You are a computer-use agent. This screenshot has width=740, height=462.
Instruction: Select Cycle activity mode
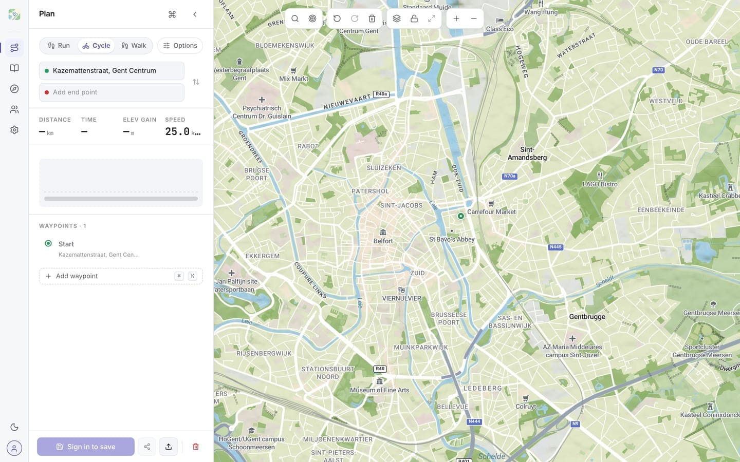(x=96, y=46)
